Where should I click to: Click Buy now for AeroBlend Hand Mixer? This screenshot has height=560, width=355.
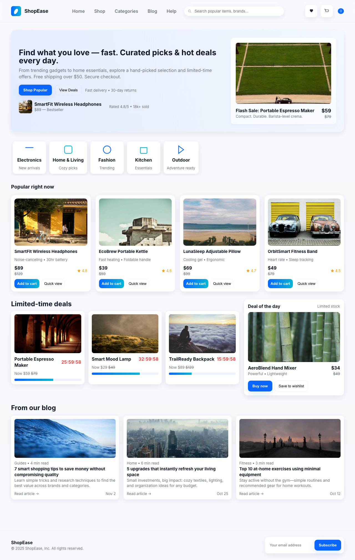(260, 386)
